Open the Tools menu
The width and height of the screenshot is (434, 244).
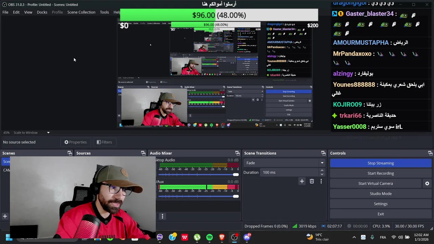click(104, 12)
